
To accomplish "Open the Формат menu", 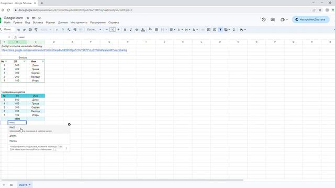I will click(50, 22).
